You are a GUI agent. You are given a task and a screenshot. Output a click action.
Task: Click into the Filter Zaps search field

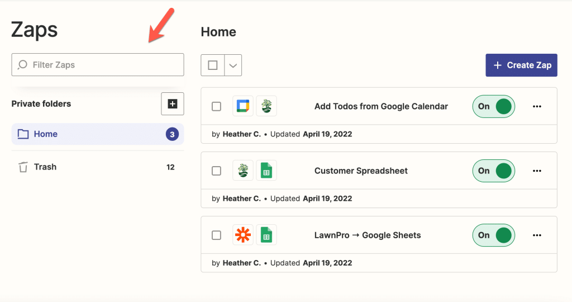(x=98, y=65)
